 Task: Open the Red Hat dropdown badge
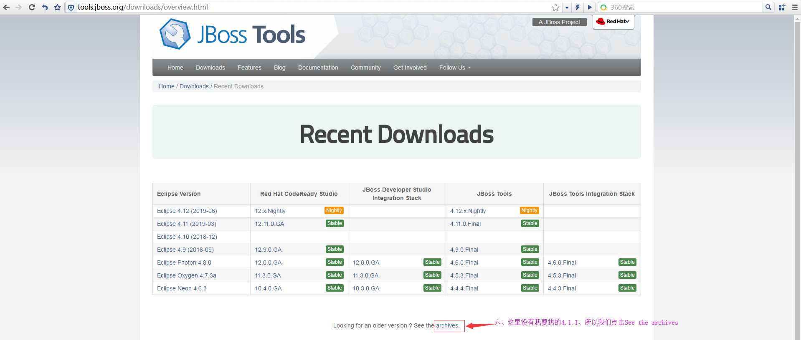point(613,22)
